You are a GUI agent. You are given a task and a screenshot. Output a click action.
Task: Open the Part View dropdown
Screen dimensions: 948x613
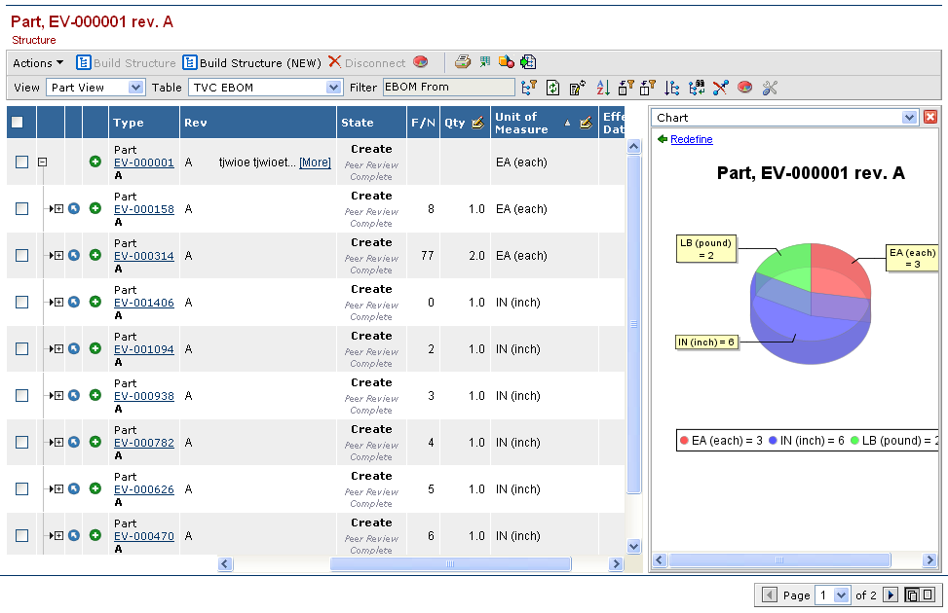pyautogui.click(x=135, y=88)
